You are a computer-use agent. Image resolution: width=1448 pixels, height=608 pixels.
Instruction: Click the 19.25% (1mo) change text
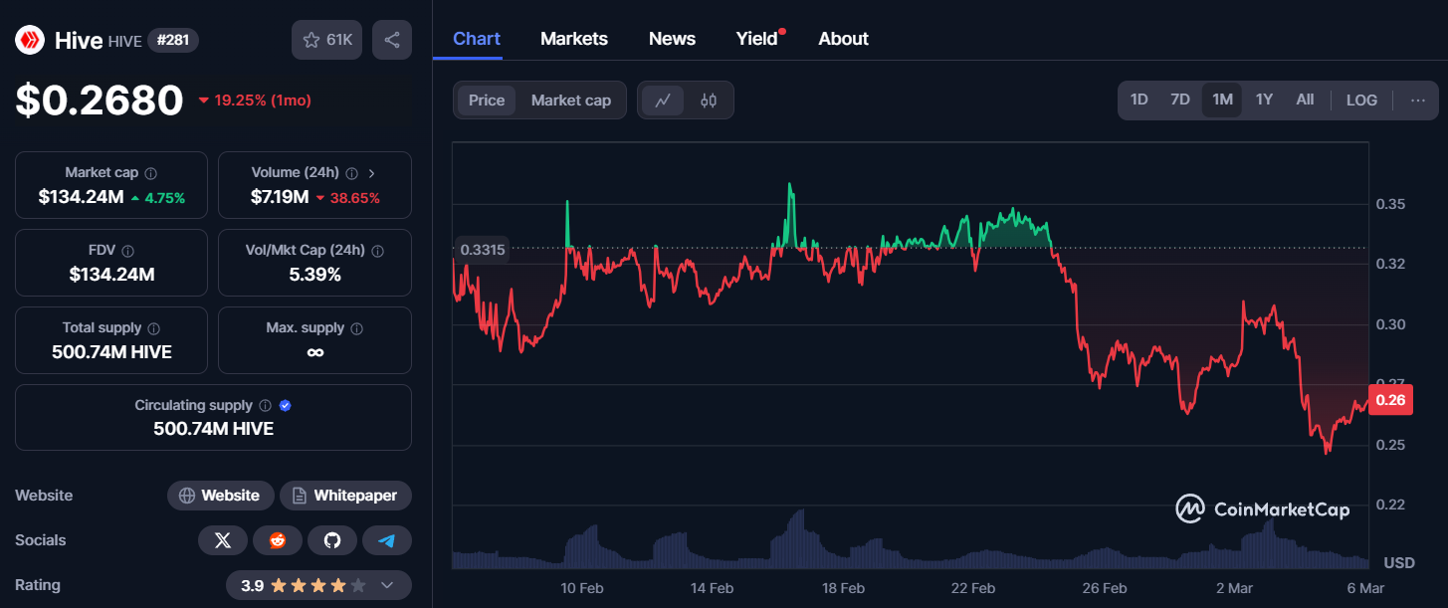[256, 101]
